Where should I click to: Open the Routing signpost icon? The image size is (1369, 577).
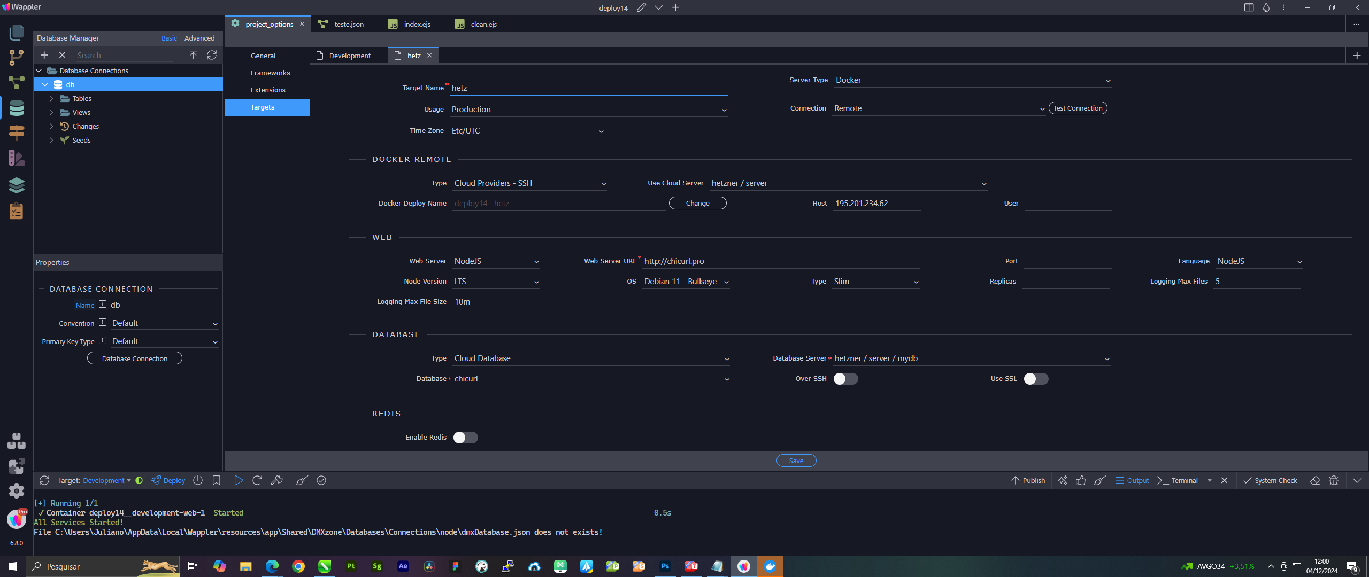coord(17,132)
